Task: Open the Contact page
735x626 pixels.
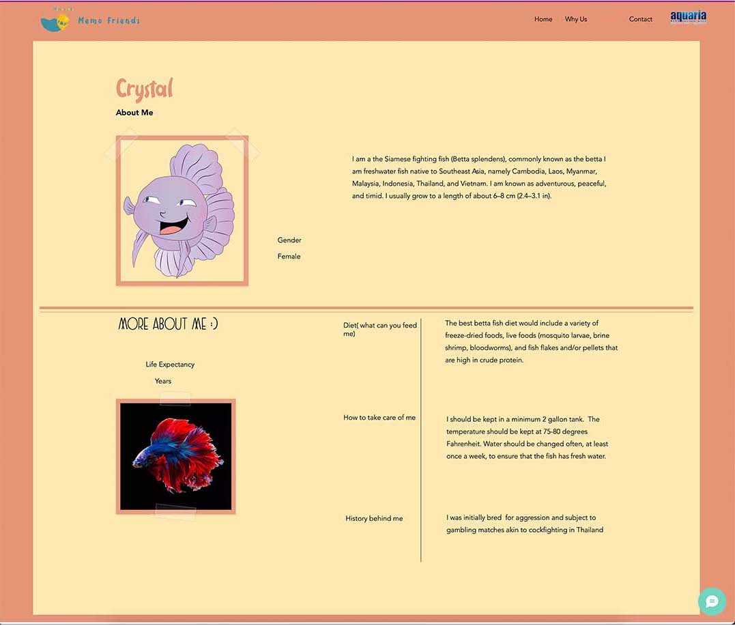Action: (640, 19)
